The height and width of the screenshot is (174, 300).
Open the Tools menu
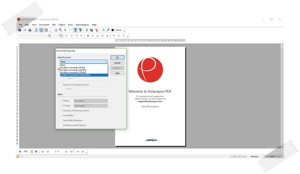coord(70,25)
